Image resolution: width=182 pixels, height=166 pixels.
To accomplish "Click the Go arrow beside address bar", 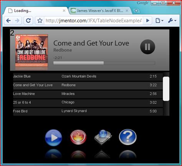I will coord(147,20).
